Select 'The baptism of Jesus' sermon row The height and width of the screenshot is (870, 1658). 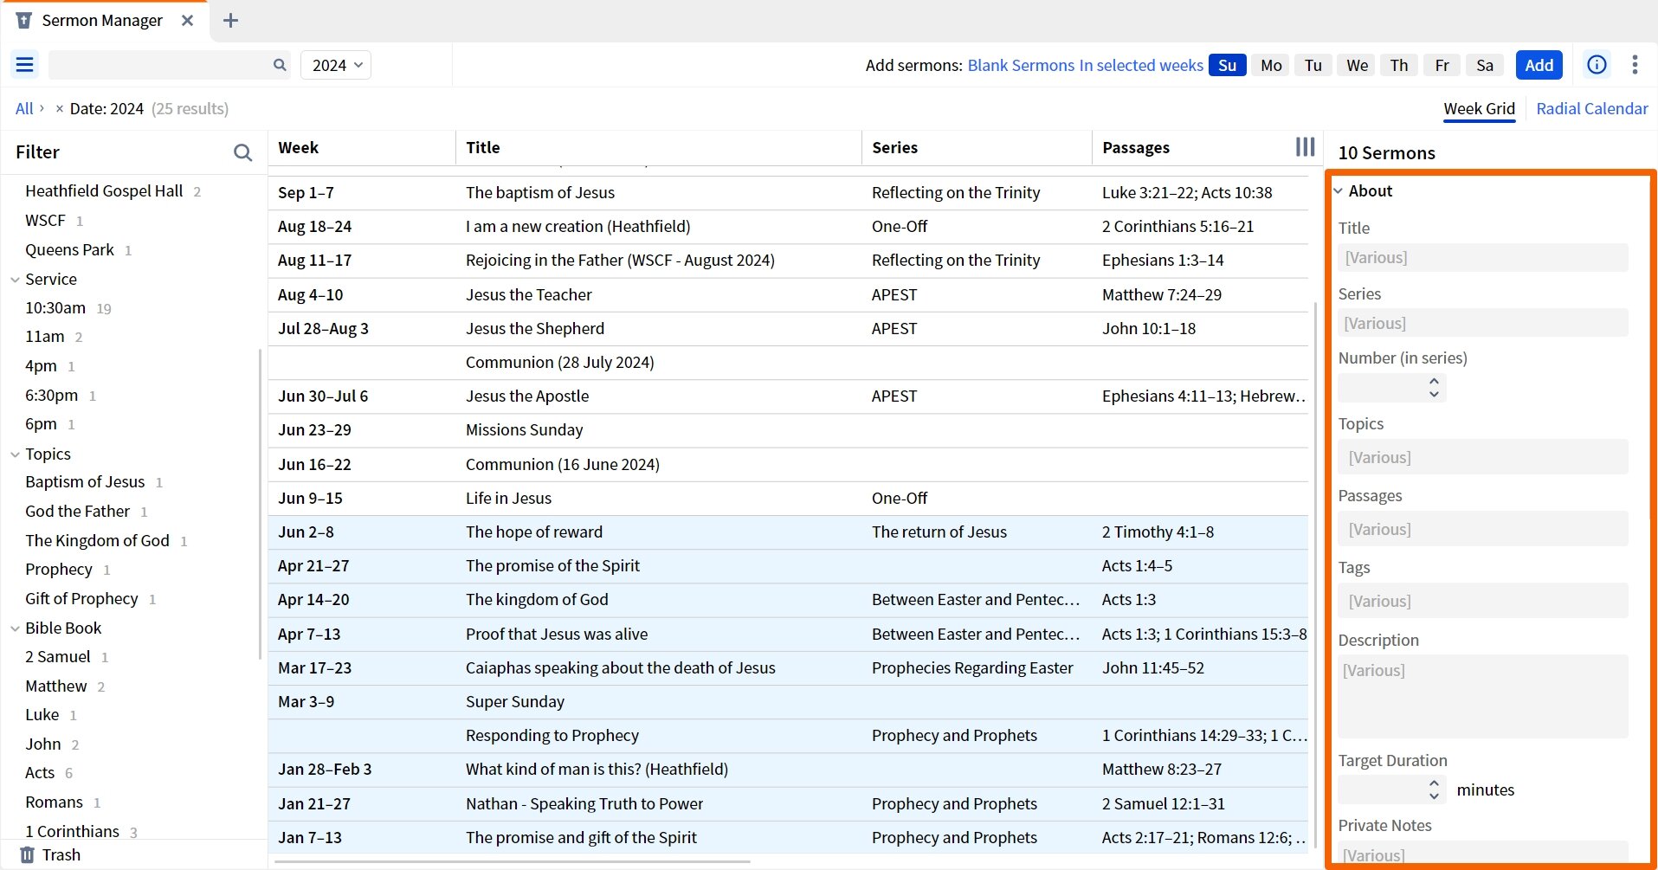point(788,193)
